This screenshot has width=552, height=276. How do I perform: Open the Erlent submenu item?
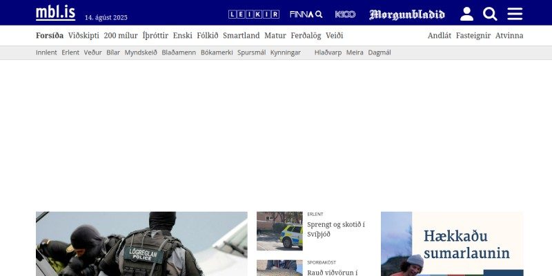point(70,52)
